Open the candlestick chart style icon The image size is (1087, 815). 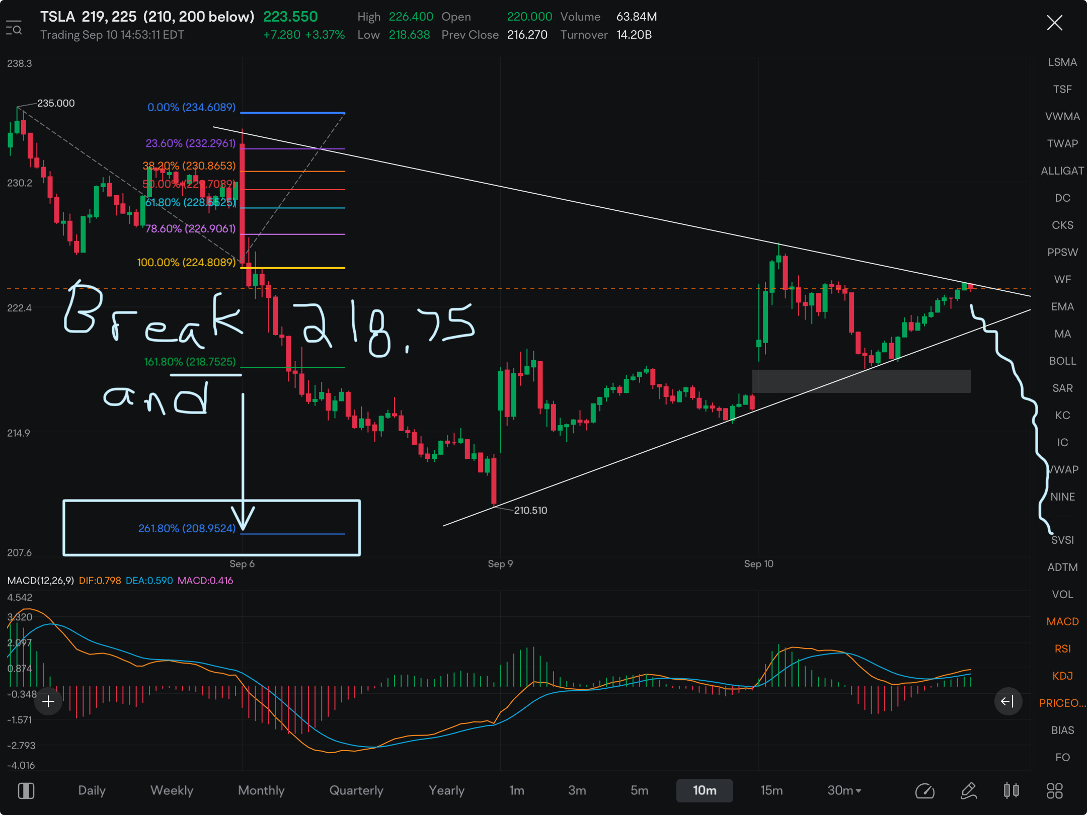click(1012, 790)
